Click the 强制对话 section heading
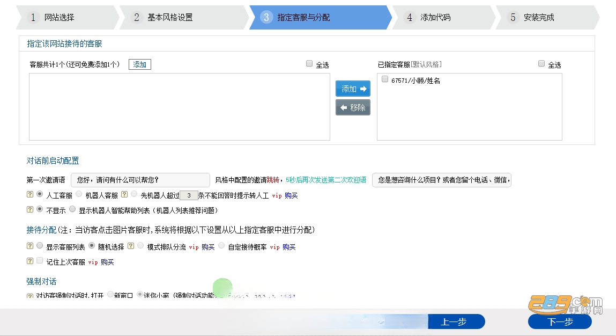This screenshot has height=336, width=616. click(x=41, y=282)
